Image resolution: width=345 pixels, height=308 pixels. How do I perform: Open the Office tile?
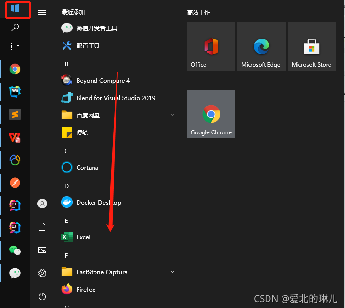point(211,46)
